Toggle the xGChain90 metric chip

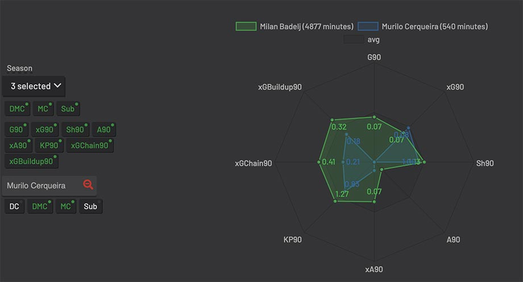(90, 146)
